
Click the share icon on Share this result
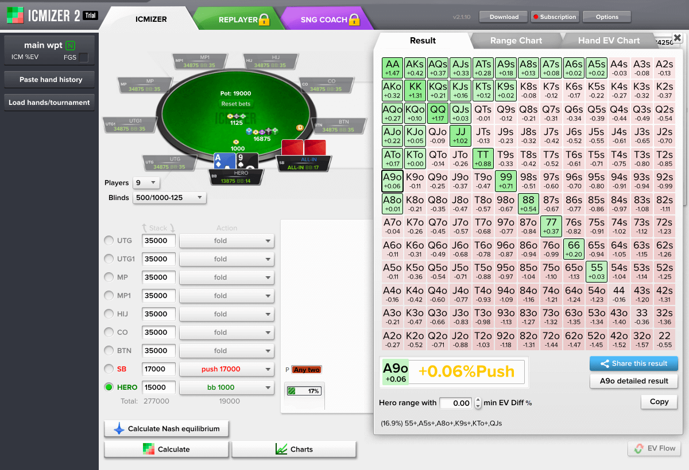tap(605, 364)
